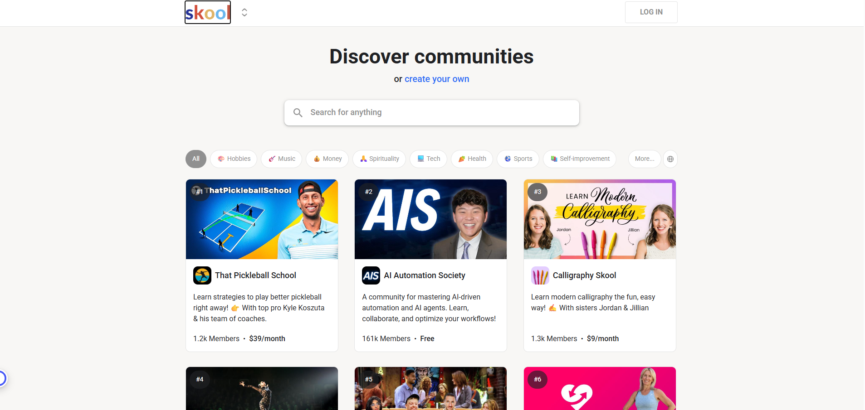This screenshot has width=865, height=410.
Task: Filter by Music category
Action: tap(282, 159)
